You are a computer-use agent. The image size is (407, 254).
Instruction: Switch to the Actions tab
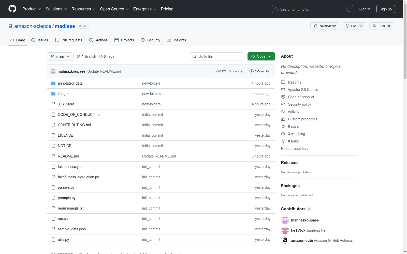tap(98, 40)
